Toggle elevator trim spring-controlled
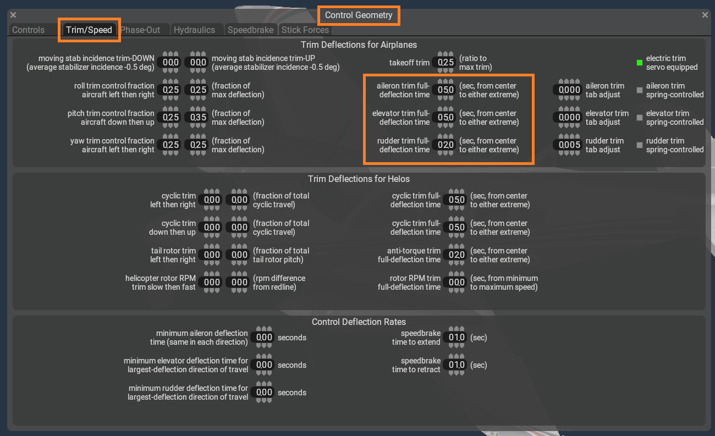The width and height of the screenshot is (715, 436). (640, 117)
